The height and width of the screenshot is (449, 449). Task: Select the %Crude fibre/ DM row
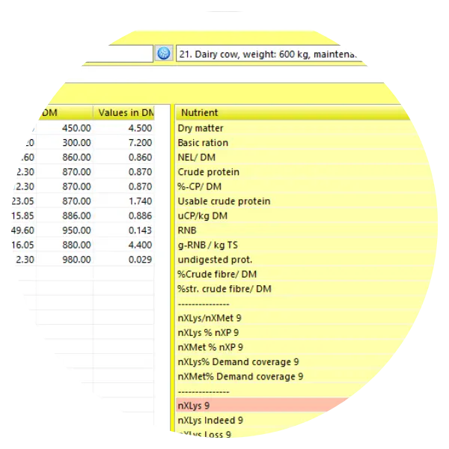click(304, 274)
